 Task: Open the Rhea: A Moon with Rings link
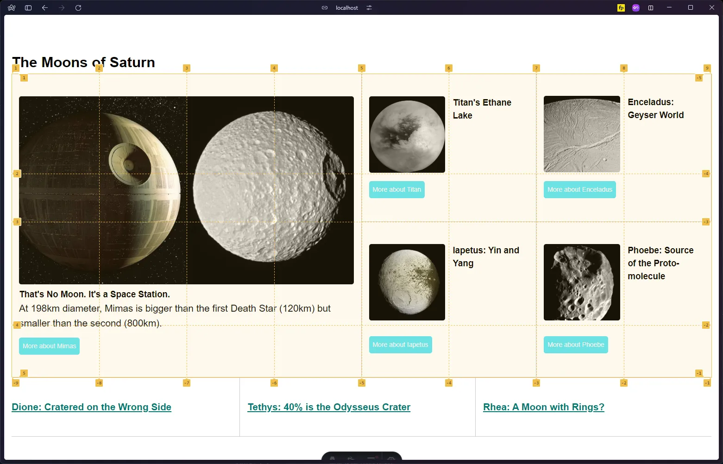(543, 407)
